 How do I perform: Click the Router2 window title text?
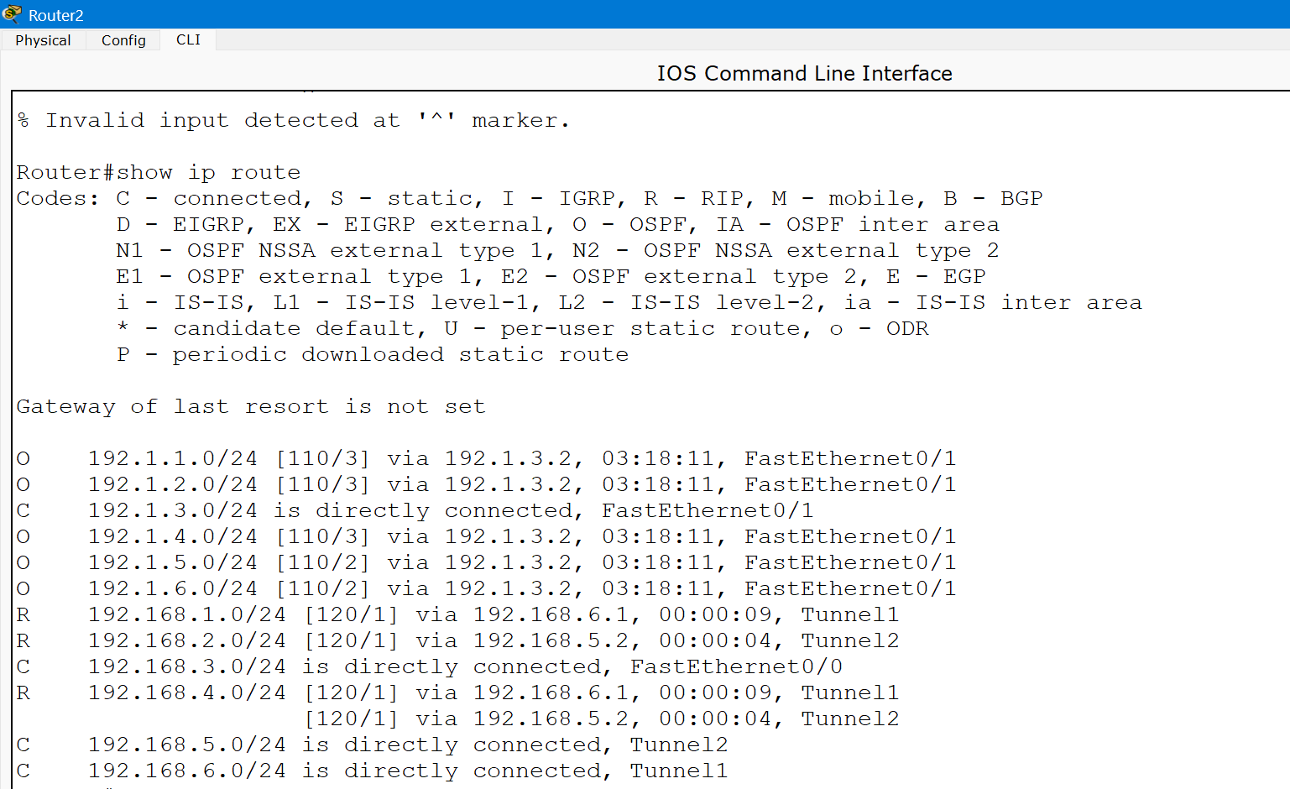[x=55, y=15]
